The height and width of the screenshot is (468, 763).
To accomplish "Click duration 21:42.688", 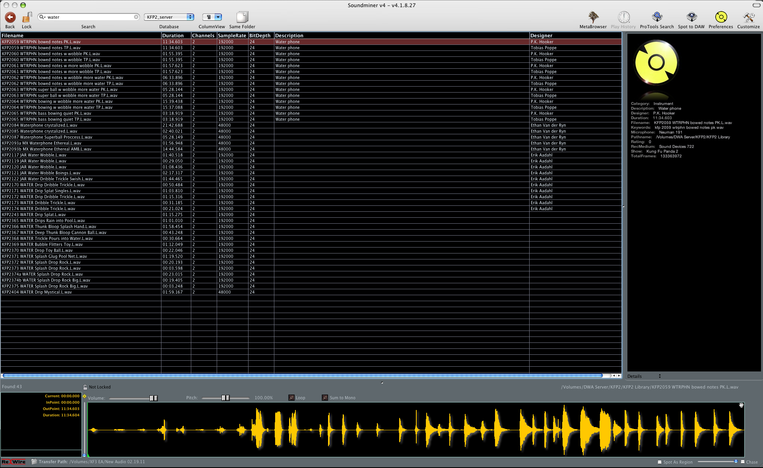I will pos(173,125).
